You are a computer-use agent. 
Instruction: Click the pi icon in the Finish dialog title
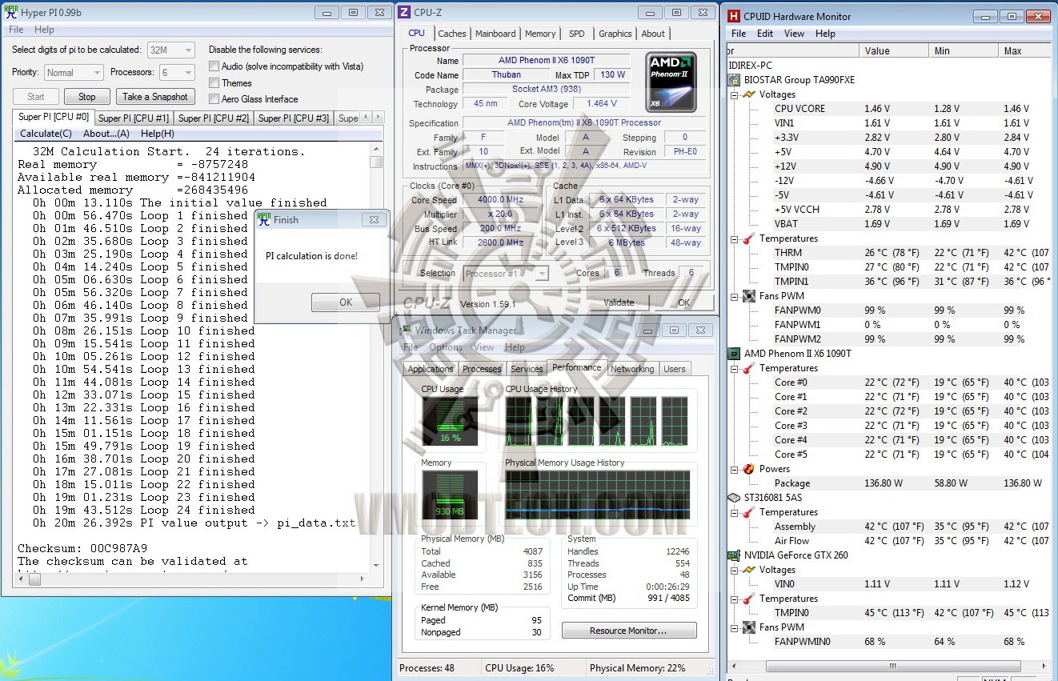point(264,220)
